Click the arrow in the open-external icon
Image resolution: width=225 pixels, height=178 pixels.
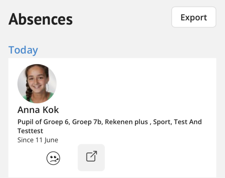pos(94,154)
